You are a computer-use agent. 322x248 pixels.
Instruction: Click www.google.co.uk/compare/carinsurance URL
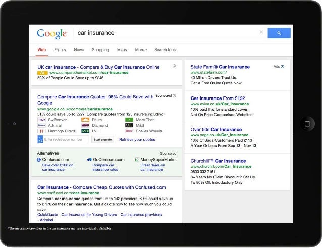click(75, 109)
